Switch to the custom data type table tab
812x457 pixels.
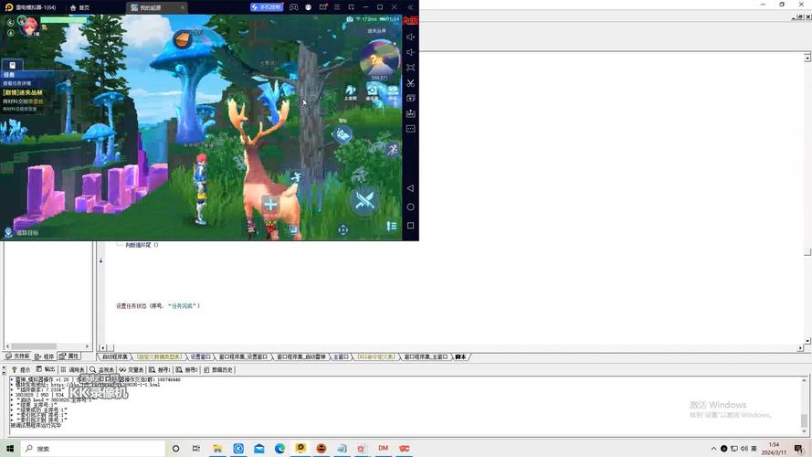(x=160, y=357)
